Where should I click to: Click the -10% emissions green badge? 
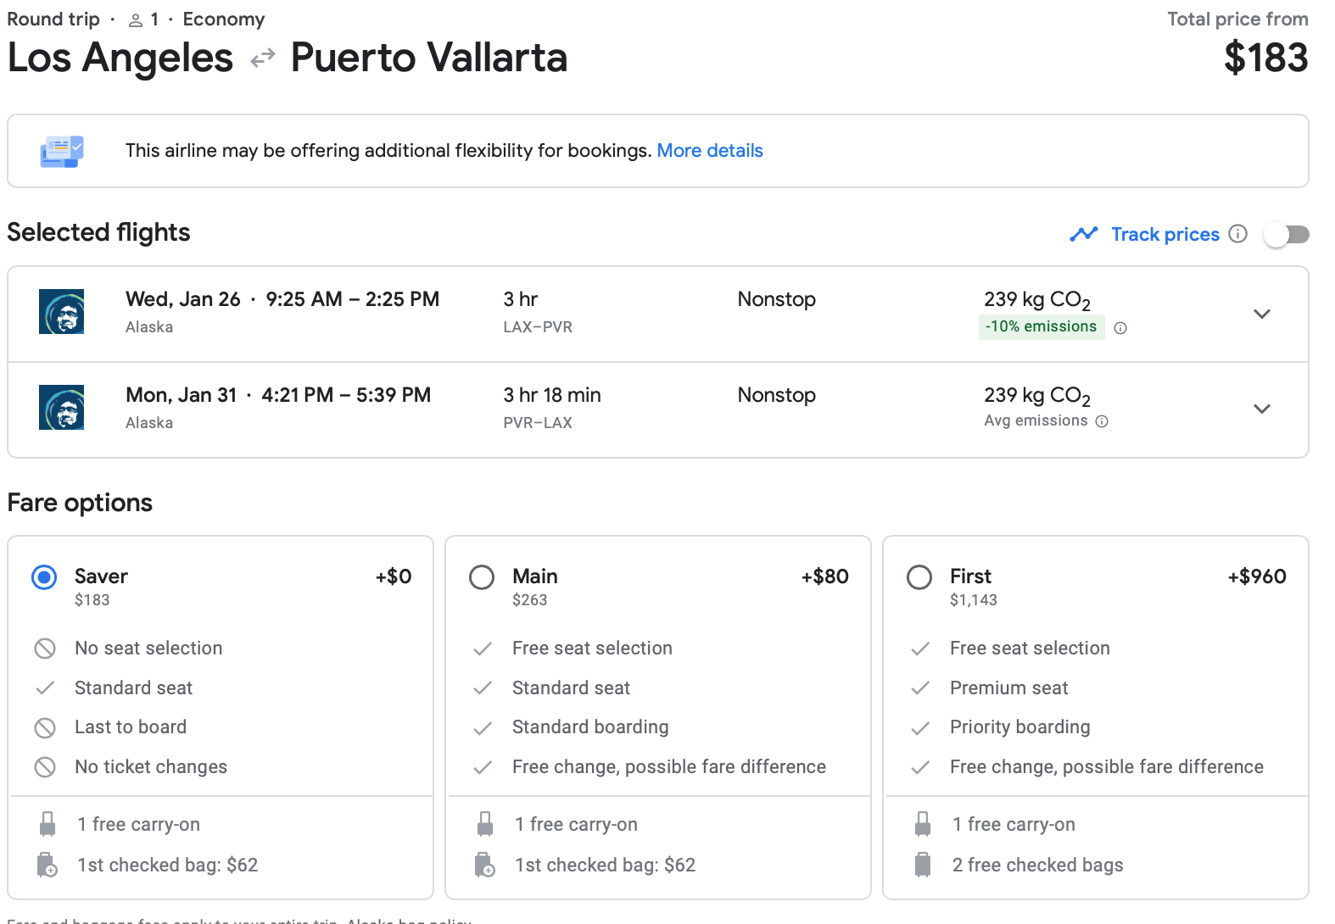click(x=1041, y=327)
